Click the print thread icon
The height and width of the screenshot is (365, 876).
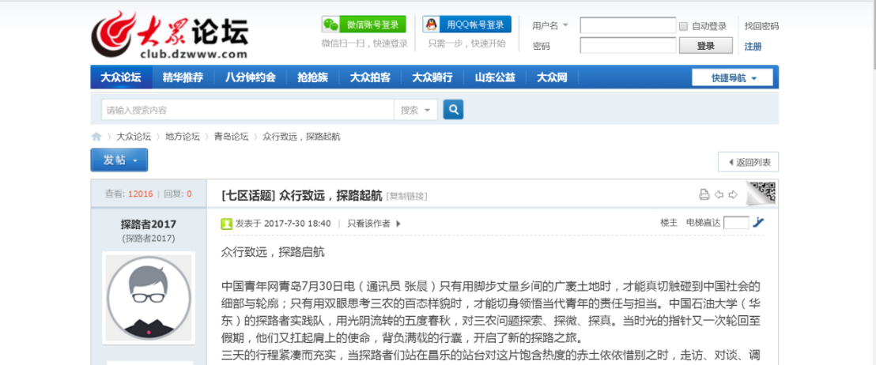coord(704,195)
